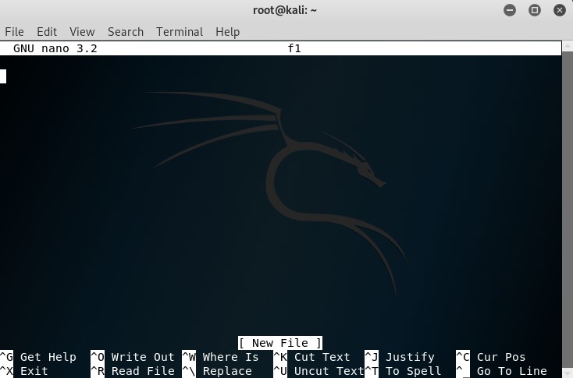This screenshot has height=378, width=573.
Task: Open the Search menu
Action: (x=126, y=32)
